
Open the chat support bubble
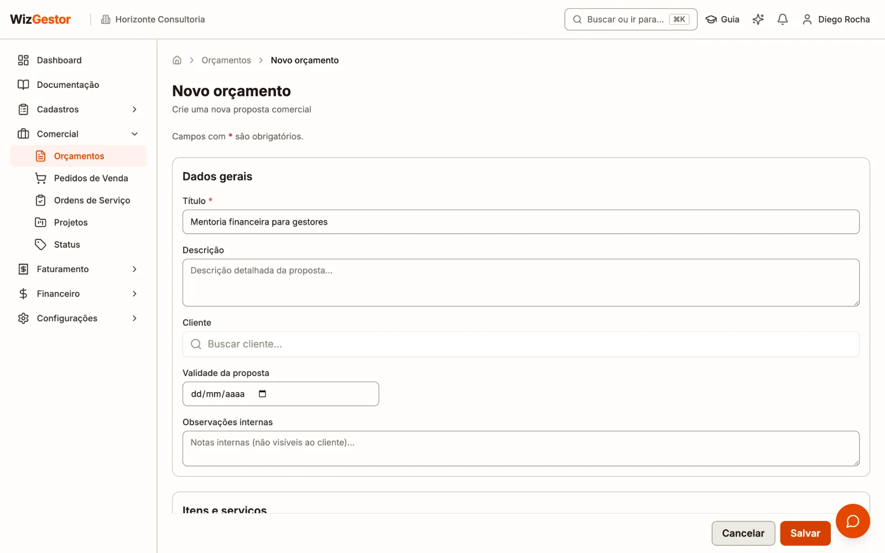point(852,521)
